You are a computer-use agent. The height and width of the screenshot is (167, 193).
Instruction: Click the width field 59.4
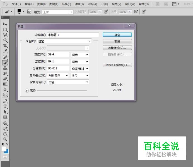(58, 54)
